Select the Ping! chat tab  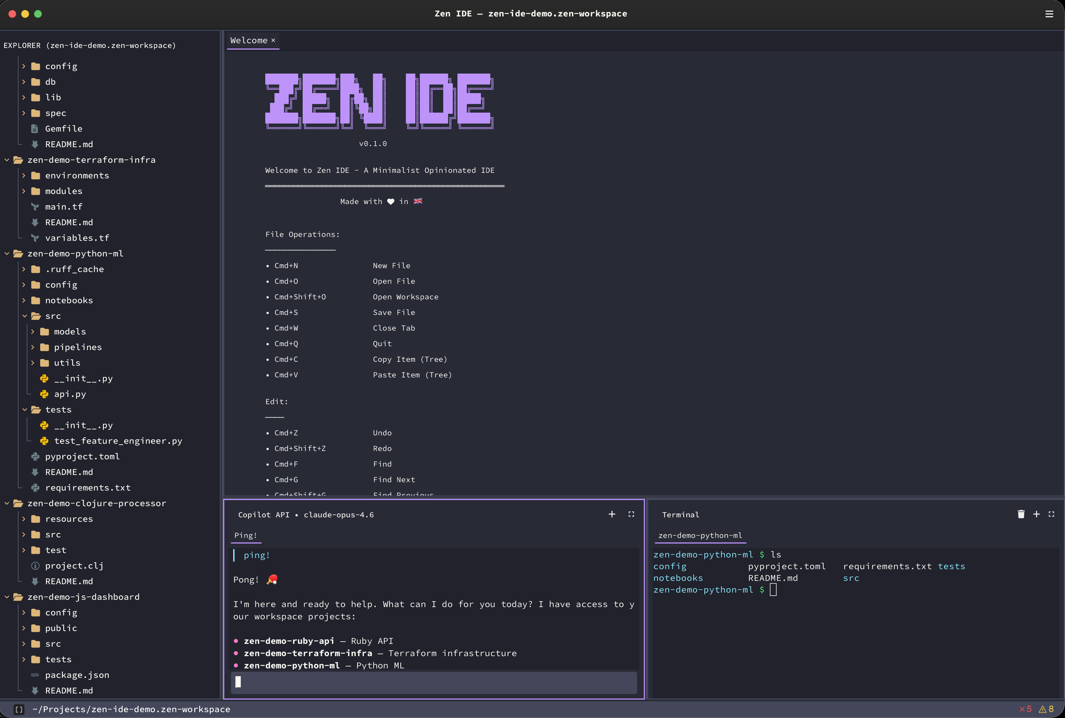click(246, 535)
